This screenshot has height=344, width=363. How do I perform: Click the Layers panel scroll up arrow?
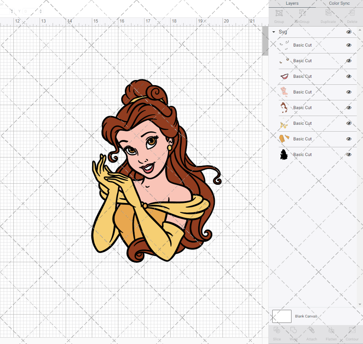[359, 30]
